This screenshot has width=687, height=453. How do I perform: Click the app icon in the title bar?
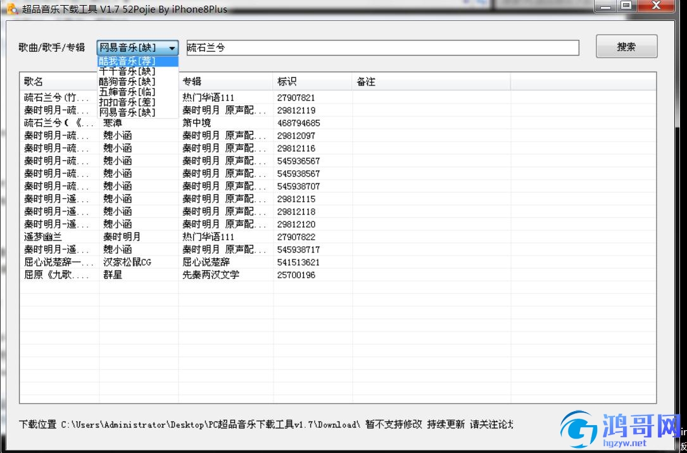coord(12,8)
